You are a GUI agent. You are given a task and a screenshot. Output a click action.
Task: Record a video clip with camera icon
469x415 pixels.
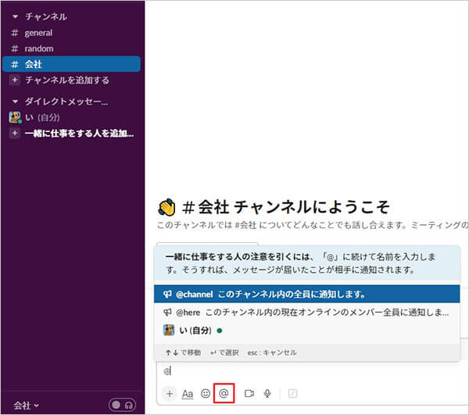(x=249, y=394)
